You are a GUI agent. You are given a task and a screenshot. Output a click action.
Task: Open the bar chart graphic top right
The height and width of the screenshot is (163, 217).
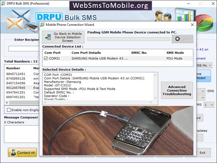click(184, 15)
